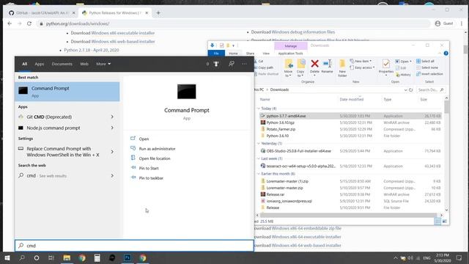Click Open file location
Image resolution: width=469 pixels, height=264 pixels.
point(155,158)
